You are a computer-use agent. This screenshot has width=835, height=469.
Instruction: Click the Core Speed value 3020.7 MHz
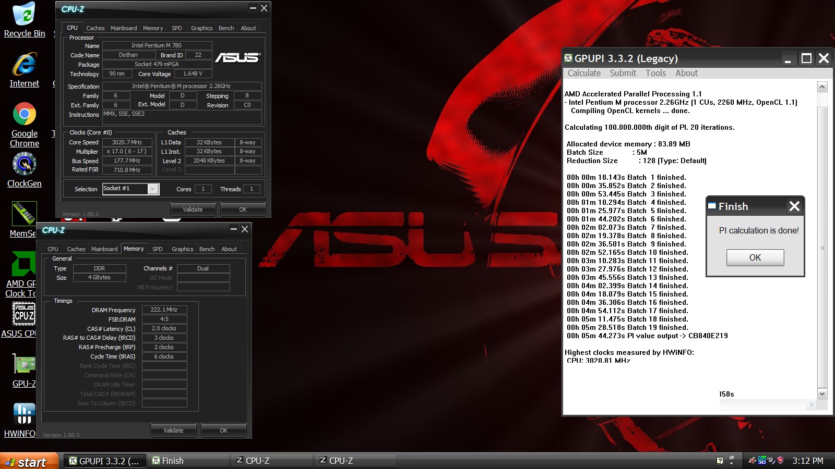coord(127,142)
